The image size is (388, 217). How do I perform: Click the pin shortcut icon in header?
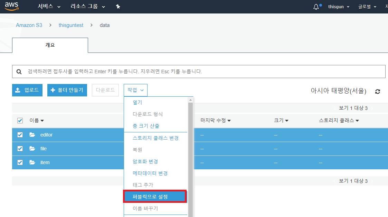118,7
